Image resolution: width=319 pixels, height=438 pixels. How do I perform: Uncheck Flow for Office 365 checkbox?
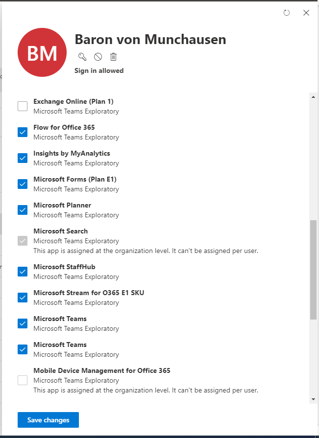point(23,132)
